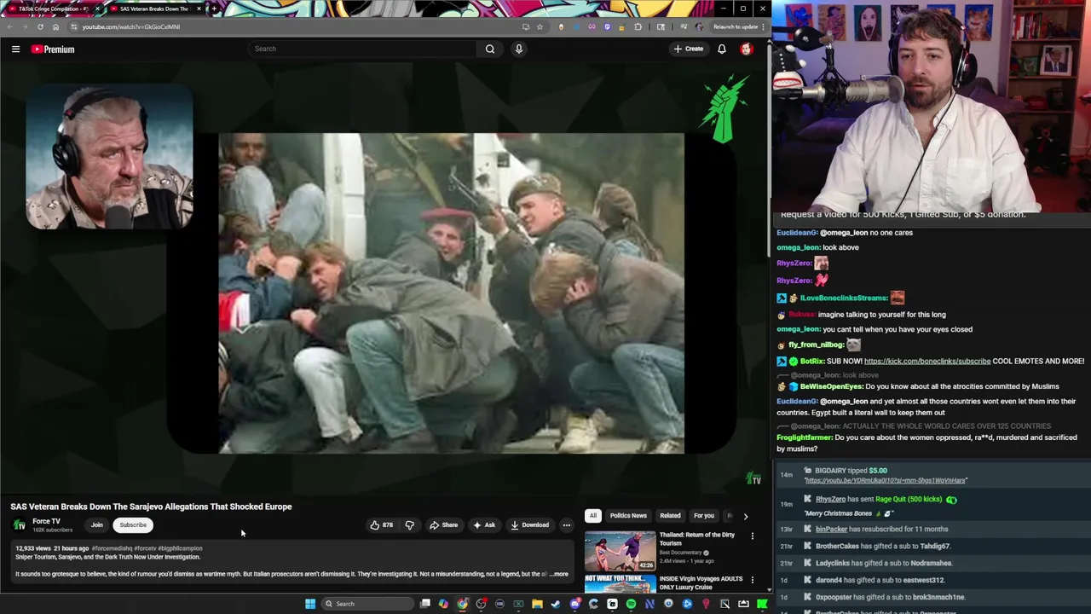Open a new browser tab
Screen dimensions: 1091x614
(213, 9)
